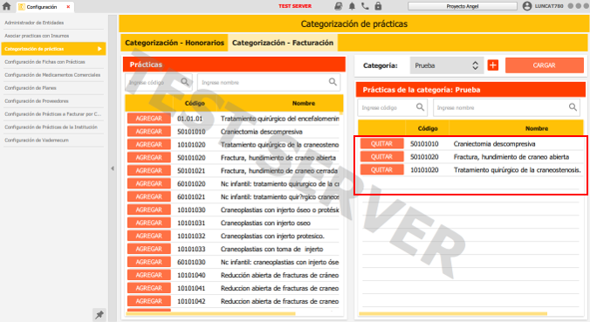
Task: Click AGREGAR for code 60101021
Action: (x=149, y=196)
